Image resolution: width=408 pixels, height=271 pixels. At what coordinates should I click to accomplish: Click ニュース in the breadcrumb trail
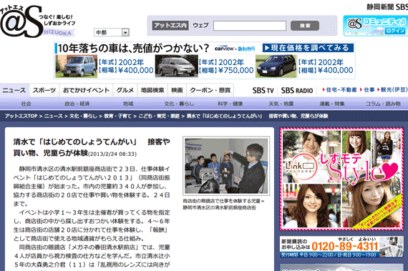pyautogui.click(x=54, y=116)
